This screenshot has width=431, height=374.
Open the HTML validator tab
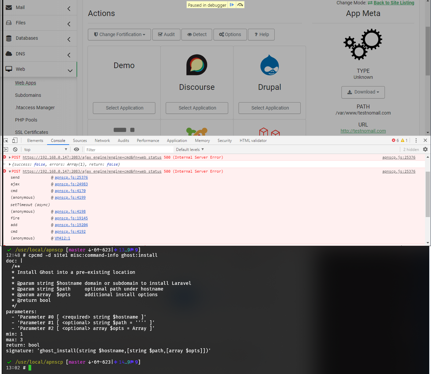pyautogui.click(x=253, y=141)
